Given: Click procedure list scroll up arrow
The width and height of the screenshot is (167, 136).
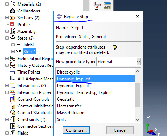Looking at the screenshot, I should [x=138, y=71].
